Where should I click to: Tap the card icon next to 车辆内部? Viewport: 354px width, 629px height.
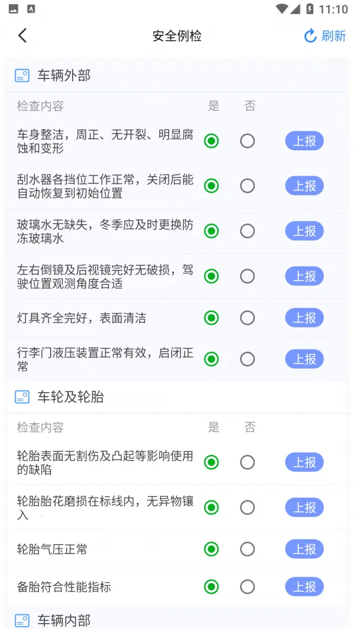click(x=22, y=620)
